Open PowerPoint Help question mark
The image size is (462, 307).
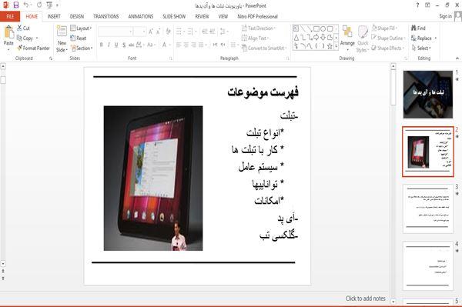click(417, 5)
